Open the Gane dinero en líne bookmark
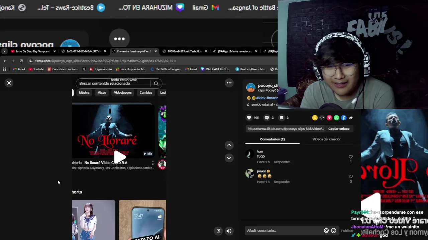428x240 pixels. [63, 69]
